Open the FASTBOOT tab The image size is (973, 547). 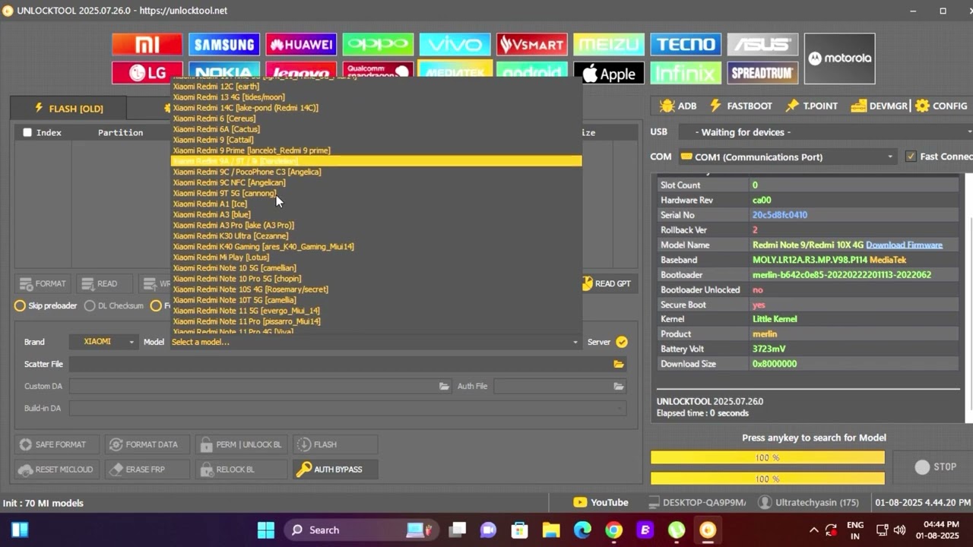(741, 106)
